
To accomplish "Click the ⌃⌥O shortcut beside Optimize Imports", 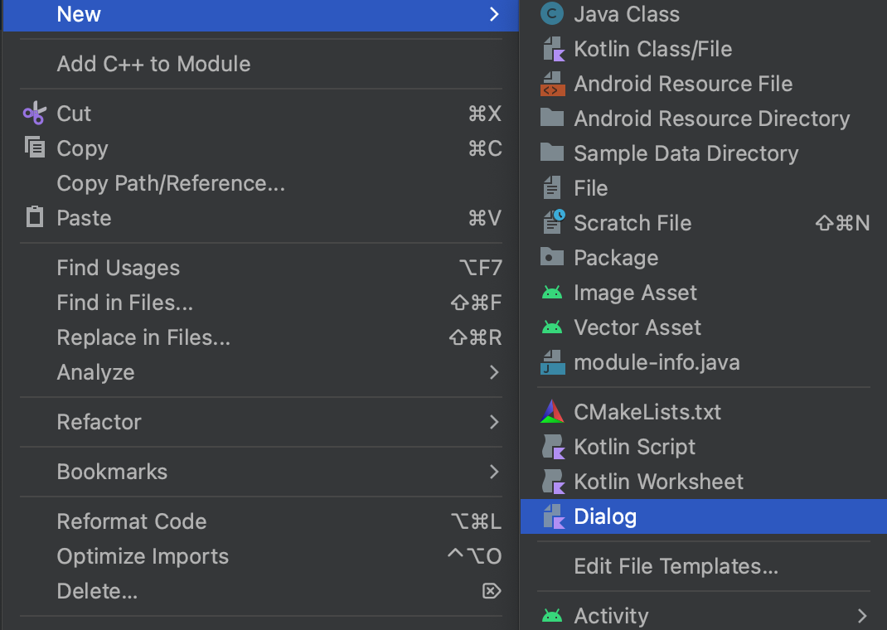I will point(475,556).
